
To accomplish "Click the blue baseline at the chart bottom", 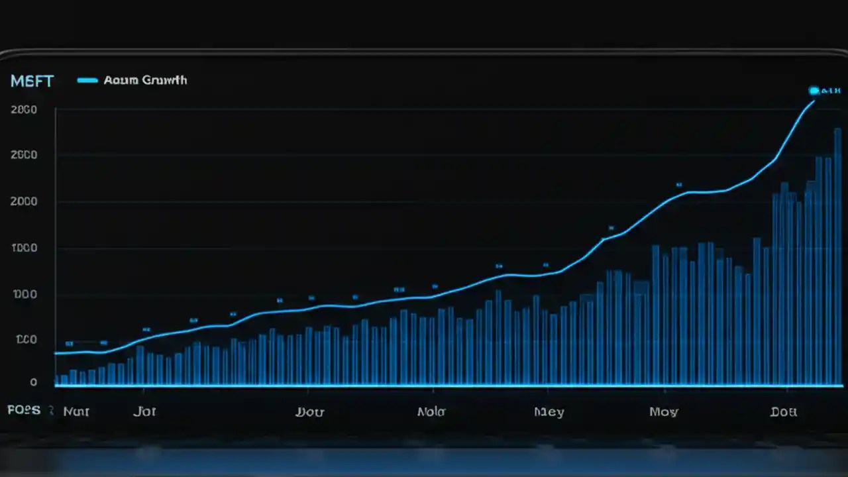I will tap(424, 382).
